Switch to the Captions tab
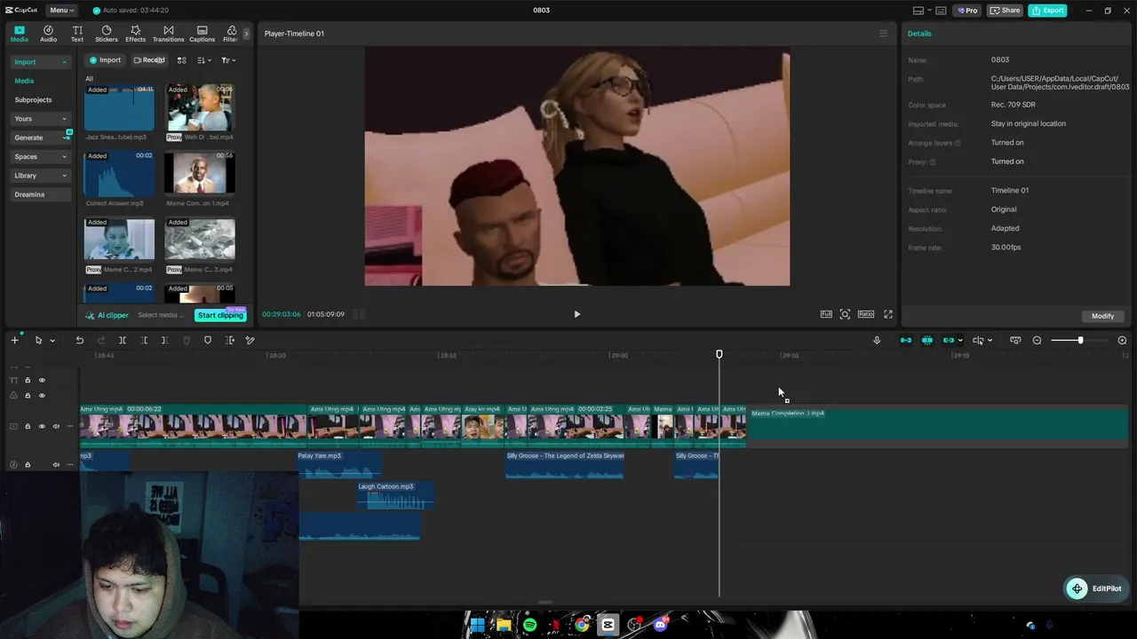This screenshot has height=639, width=1137. (x=202, y=34)
